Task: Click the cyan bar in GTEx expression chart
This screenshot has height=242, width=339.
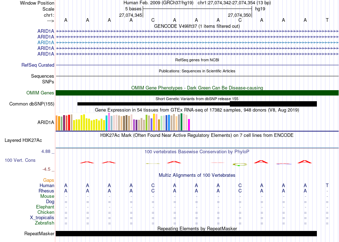Action: click(x=107, y=123)
